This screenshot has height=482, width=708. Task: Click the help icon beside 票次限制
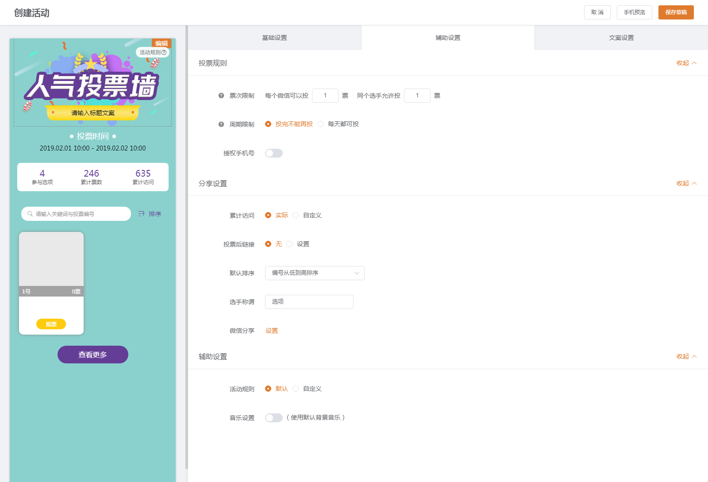[221, 96]
